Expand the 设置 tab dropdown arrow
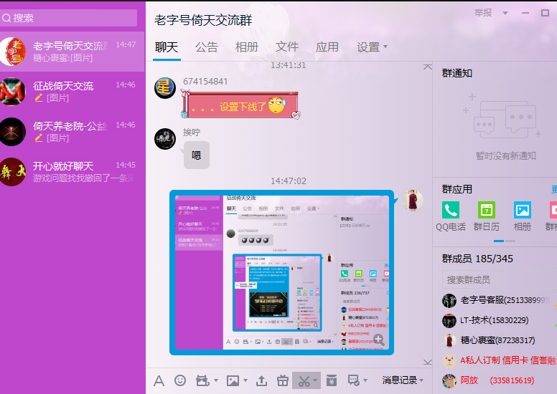Image resolution: width=557 pixels, height=394 pixels. [385, 47]
